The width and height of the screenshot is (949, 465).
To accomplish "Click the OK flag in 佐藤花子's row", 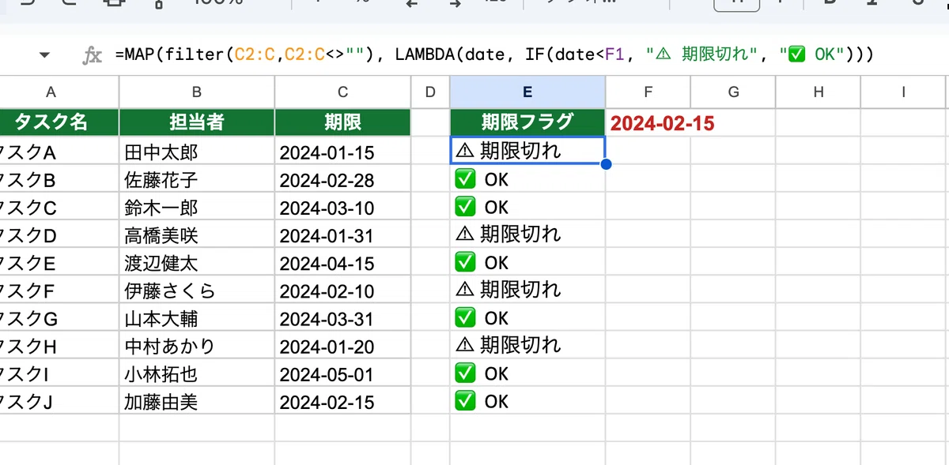I will (527, 179).
